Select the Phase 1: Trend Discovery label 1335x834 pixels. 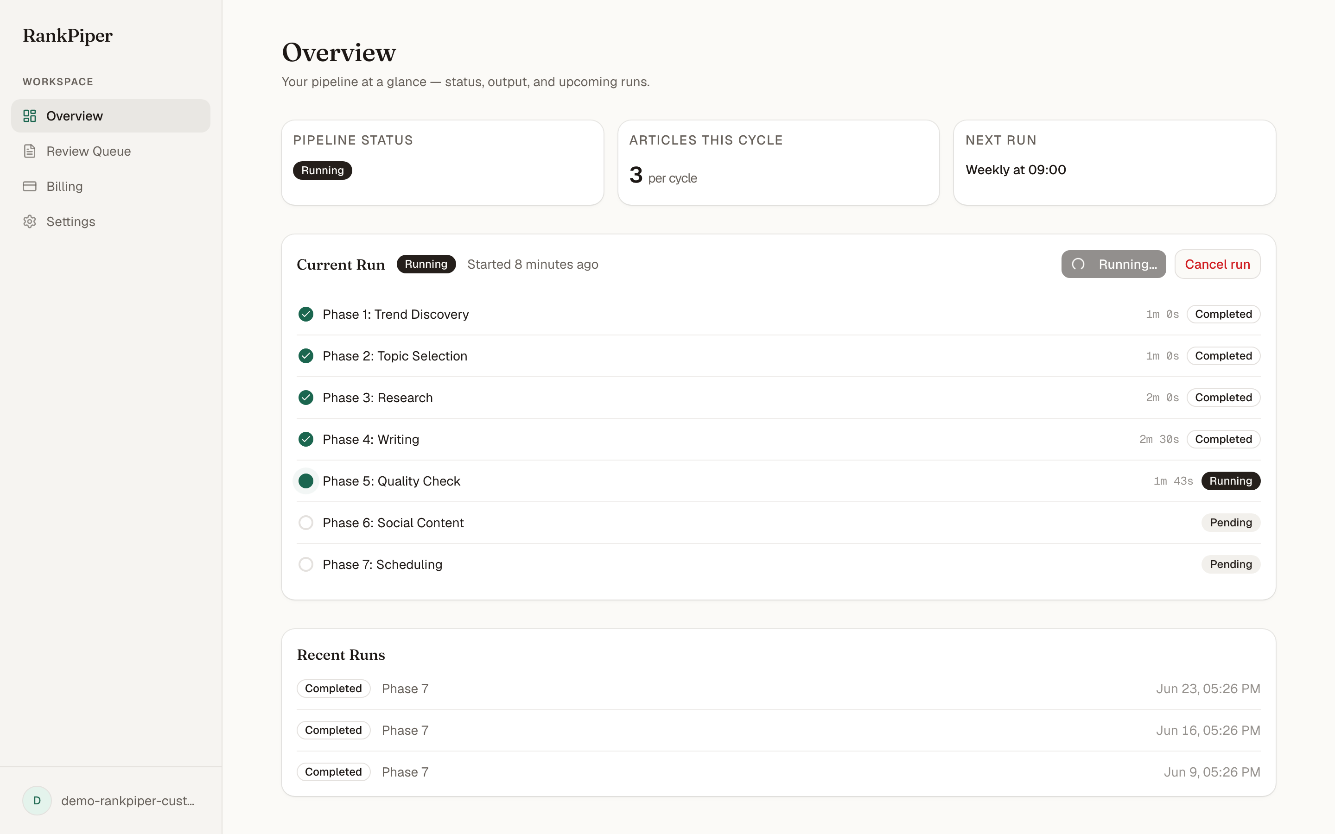tap(395, 314)
